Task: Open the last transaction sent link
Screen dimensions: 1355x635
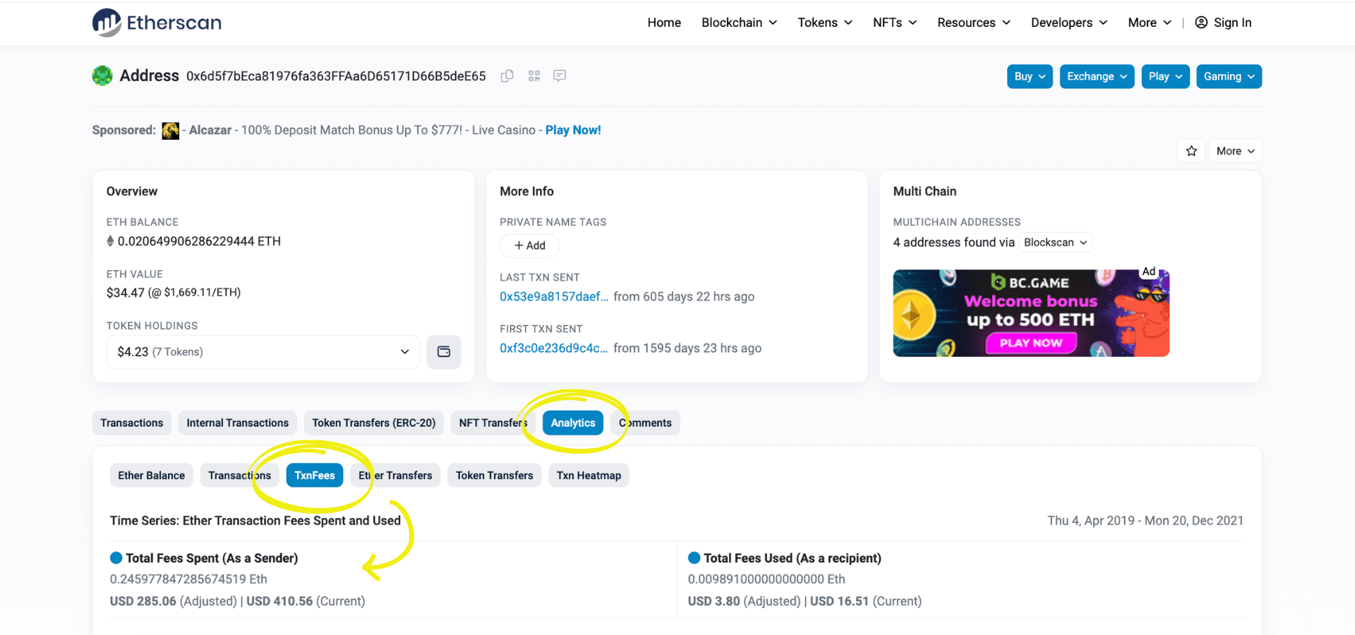Action: (x=553, y=296)
